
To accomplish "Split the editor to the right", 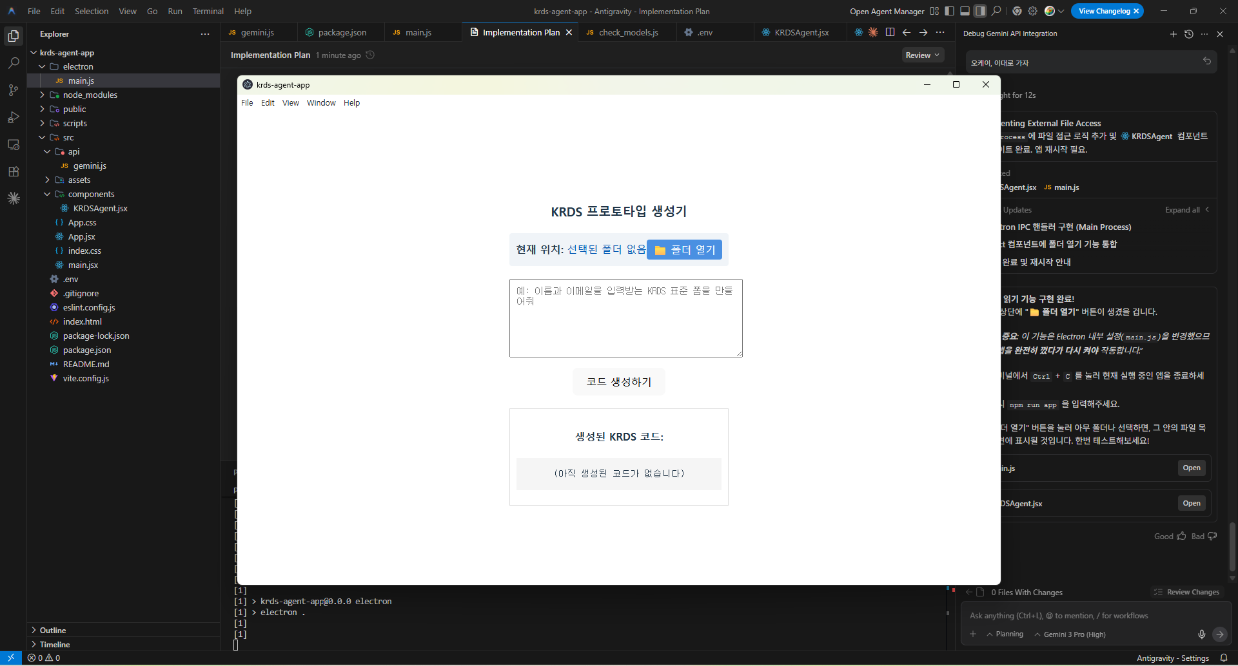I will click(890, 32).
